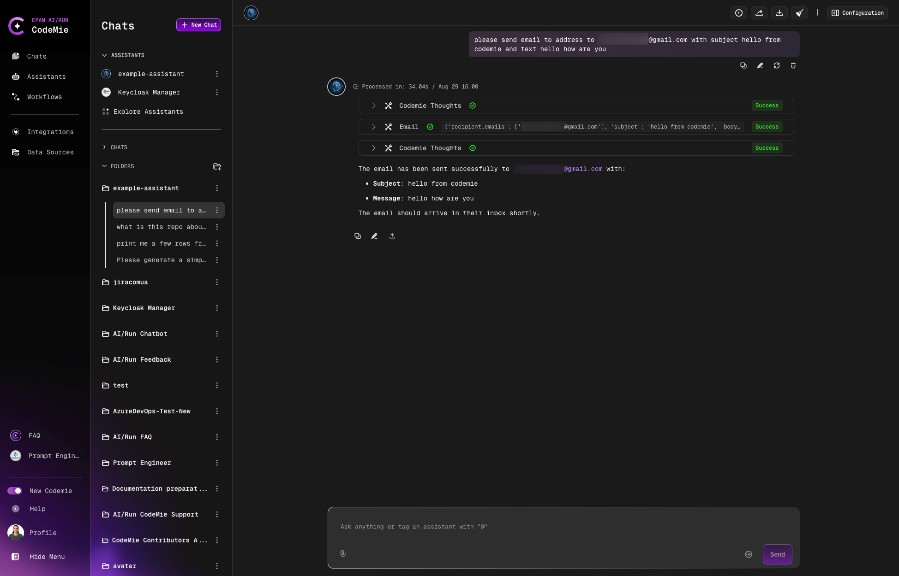The height and width of the screenshot is (576, 899).
Task: Copy the assistant response text
Action: click(x=358, y=236)
